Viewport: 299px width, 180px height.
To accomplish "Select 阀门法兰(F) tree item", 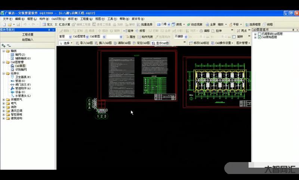I will 23,84.
